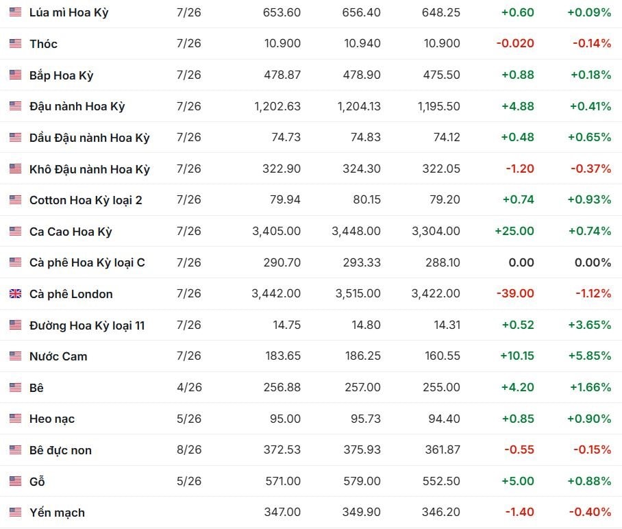
Task: Click the flag icon next to Heo nạc
Action: (15, 419)
